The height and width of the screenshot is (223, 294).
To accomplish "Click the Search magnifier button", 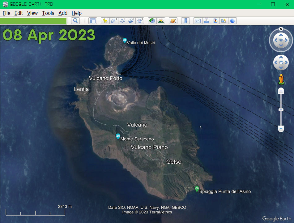I will click(75, 21).
